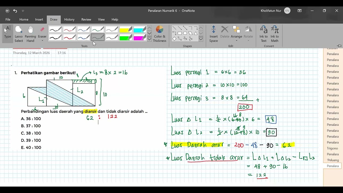Click the Undo arrow in title bar
The height and width of the screenshot is (193, 343).
tap(15, 11)
